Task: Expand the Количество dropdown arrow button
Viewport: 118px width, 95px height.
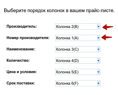Action: [98, 61]
